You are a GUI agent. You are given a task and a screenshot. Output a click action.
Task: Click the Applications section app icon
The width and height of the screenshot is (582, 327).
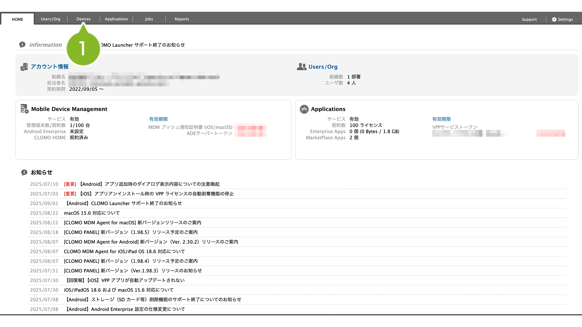[x=304, y=109]
